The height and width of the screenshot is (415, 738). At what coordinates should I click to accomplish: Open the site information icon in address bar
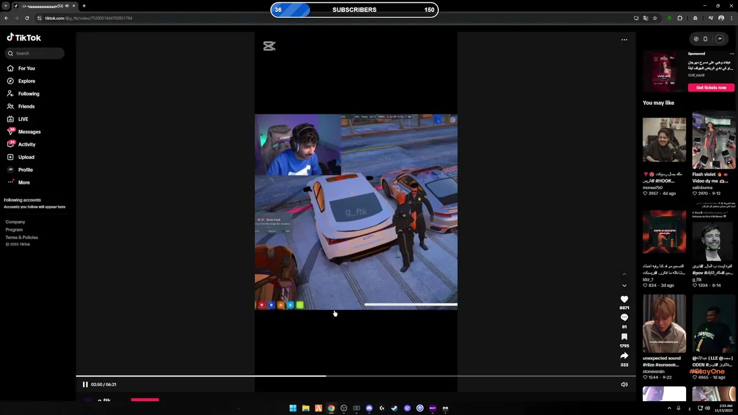pos(39,18)
